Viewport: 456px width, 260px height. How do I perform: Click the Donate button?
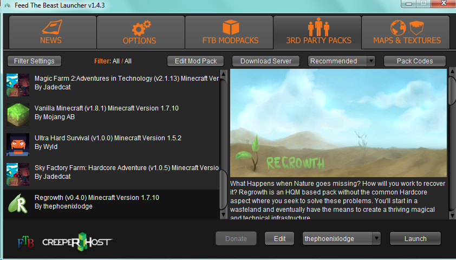pos(236,239)
